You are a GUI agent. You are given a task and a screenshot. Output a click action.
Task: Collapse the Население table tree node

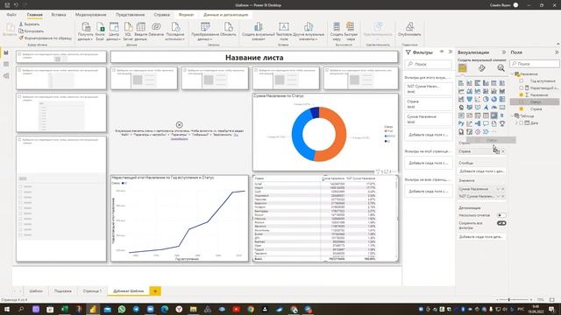click(512, 73)
